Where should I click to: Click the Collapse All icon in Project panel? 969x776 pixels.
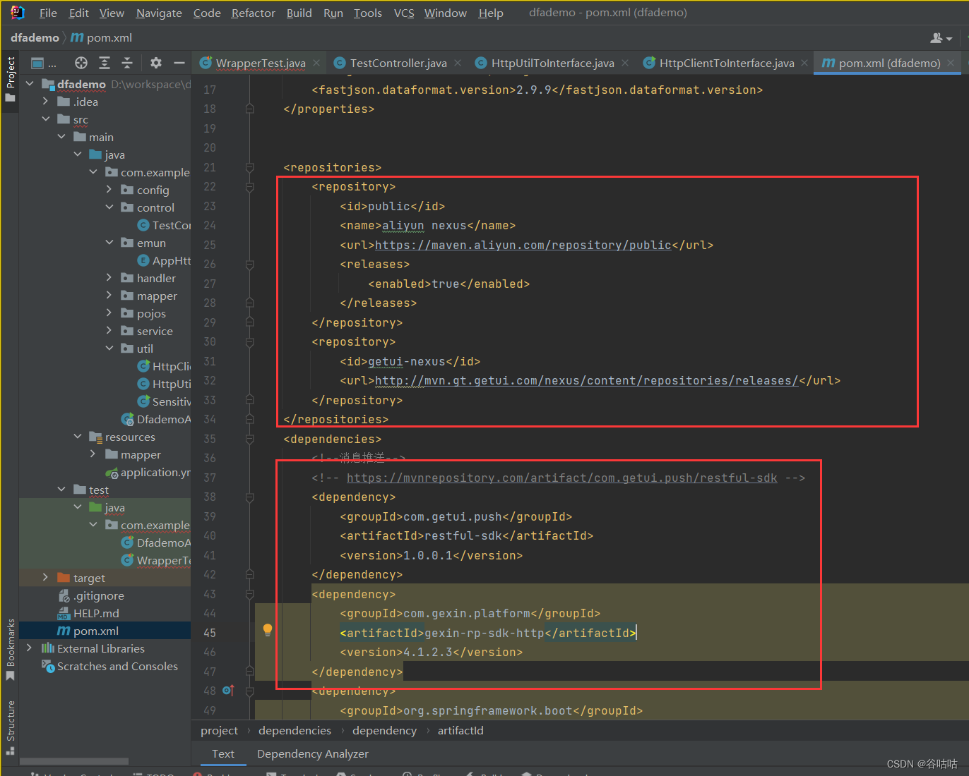click(x=127, y=63)
